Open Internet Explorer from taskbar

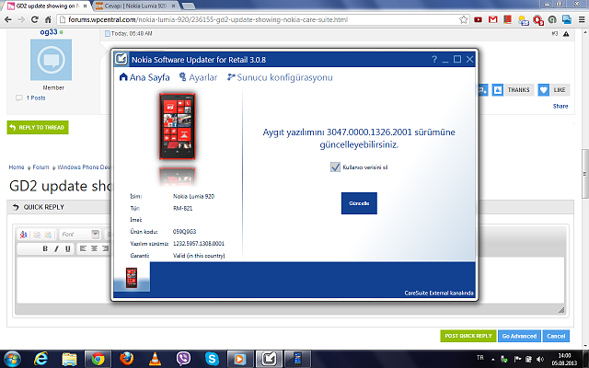coord(40,359)
